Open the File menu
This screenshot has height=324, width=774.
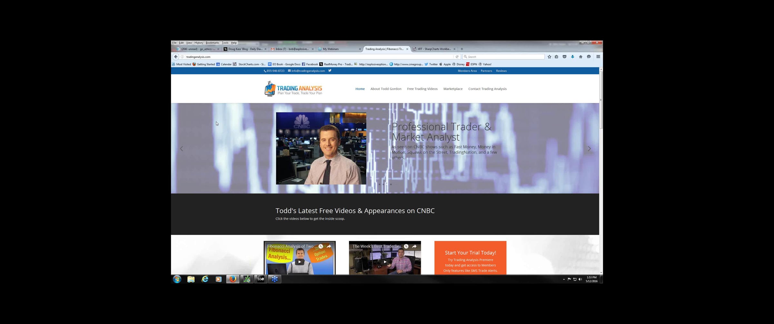(174, 43)
